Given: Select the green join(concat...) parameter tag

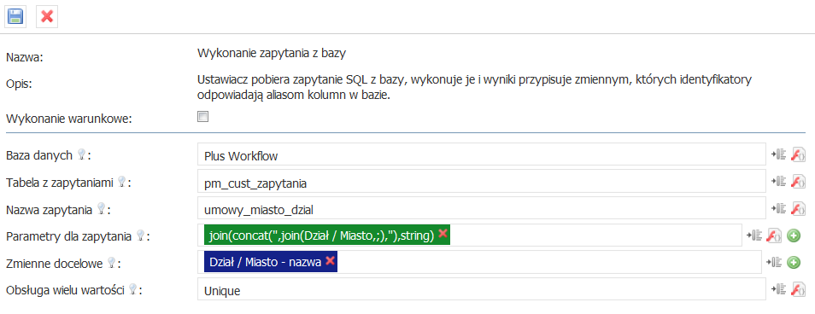Looking at the screenshot, I should tap(321, 235).
